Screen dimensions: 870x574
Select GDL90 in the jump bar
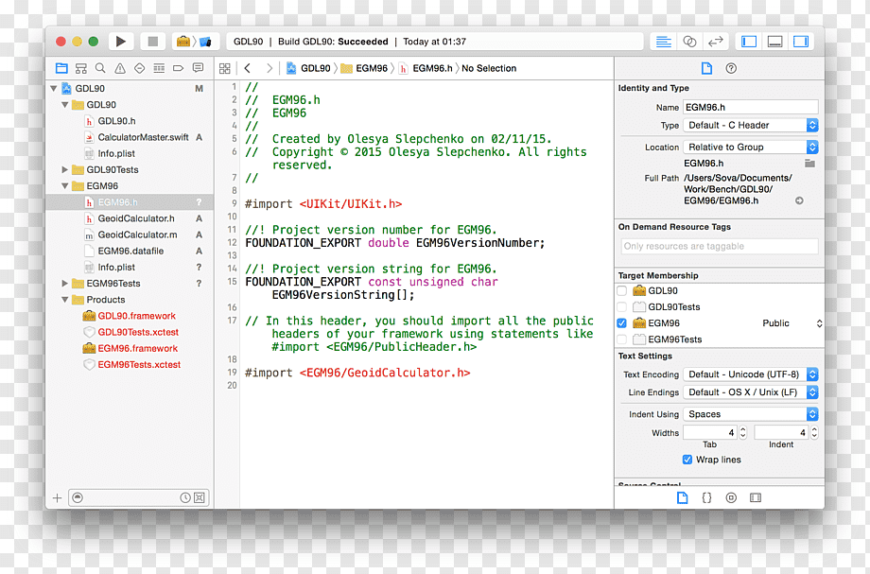point(308,68)
